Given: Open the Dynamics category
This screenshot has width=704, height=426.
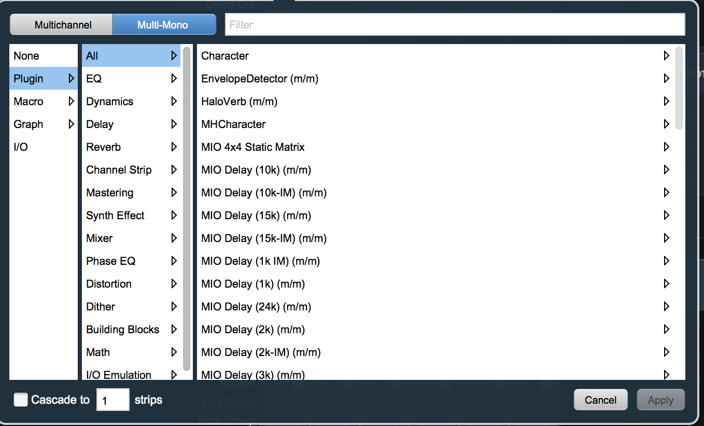Looking at the screenshot, I should (x=110, y=102).
